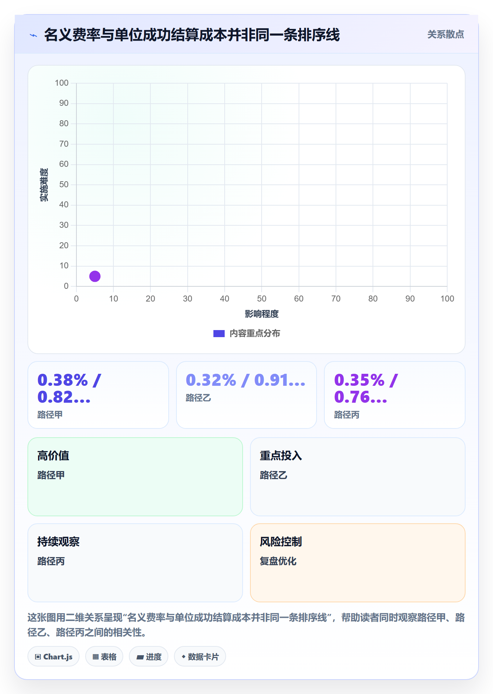Click the 影响程度 x-axis title
493x694 pixels.
[262, 314]
